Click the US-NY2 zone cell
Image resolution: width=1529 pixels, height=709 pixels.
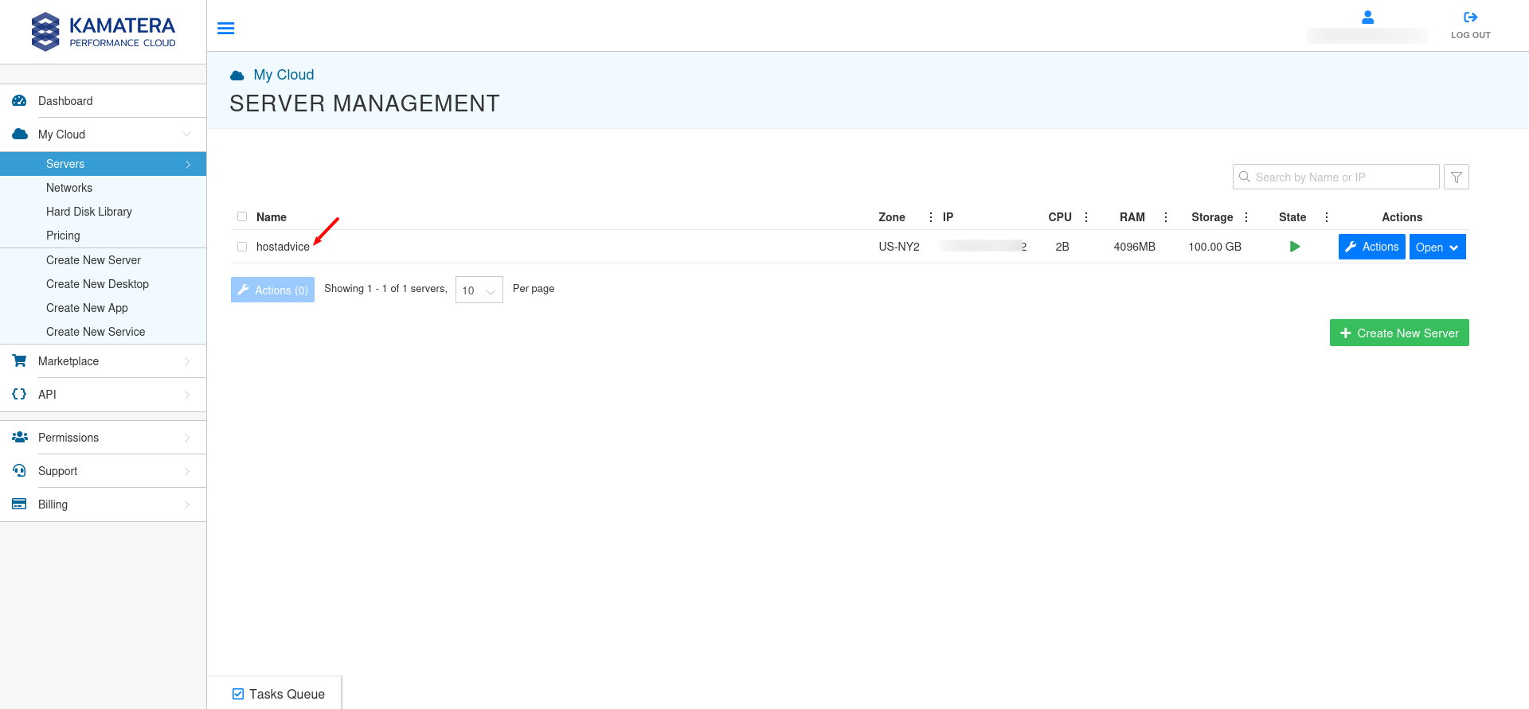899,247
